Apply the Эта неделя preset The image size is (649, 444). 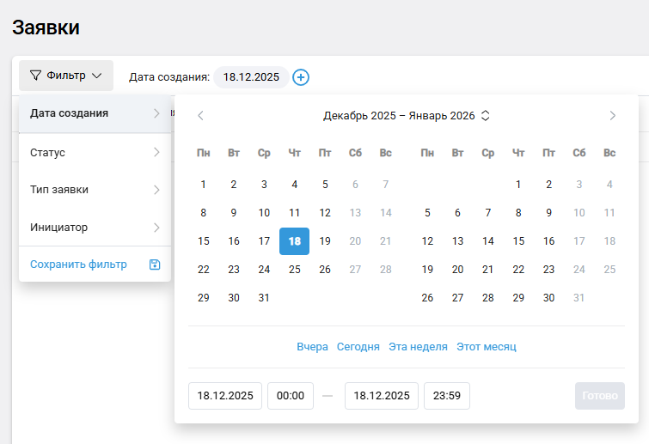418,347
